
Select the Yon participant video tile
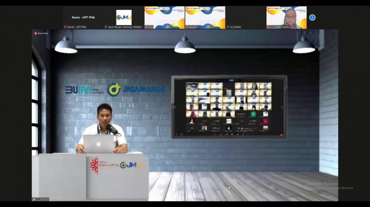pyautogui.click(x=164, y=18)
